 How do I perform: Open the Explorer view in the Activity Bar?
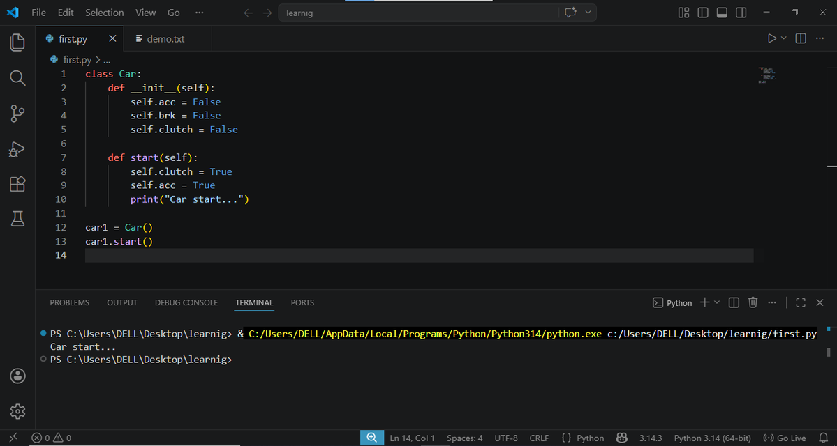click(x=17, y=43)
